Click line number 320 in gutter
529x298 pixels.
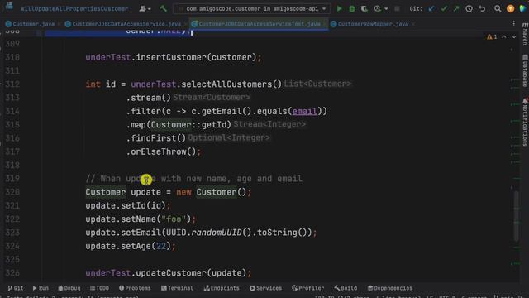[x=12, y=192]
